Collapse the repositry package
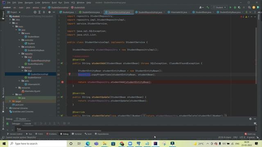Image resolution: width=262 pixels, height=147 pixels. click(x=19, y=53)
